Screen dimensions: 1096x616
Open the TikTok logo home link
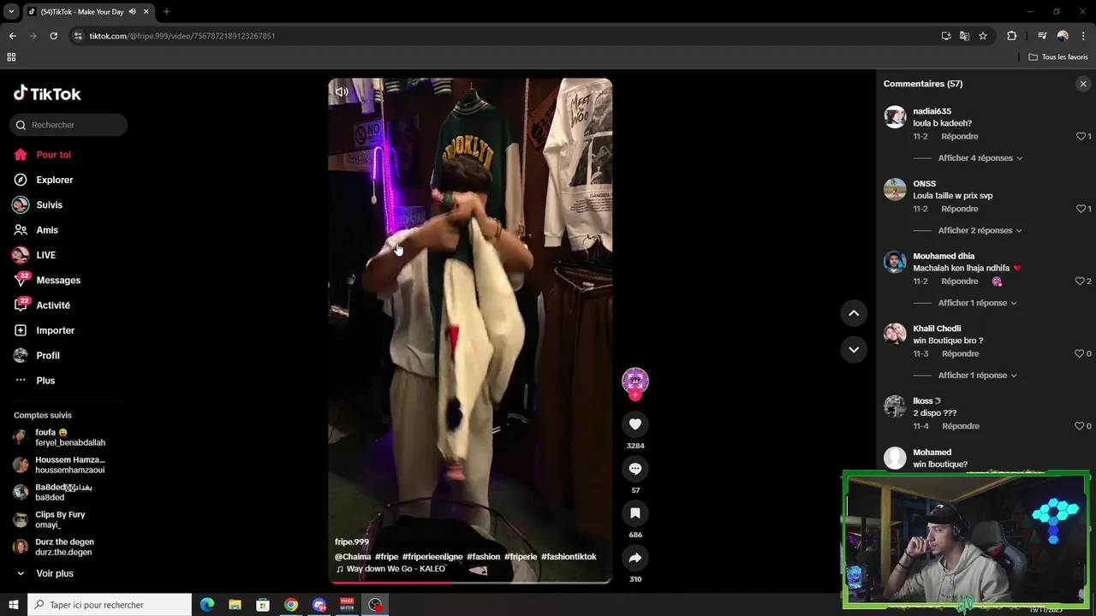click(x=47, y=93)
